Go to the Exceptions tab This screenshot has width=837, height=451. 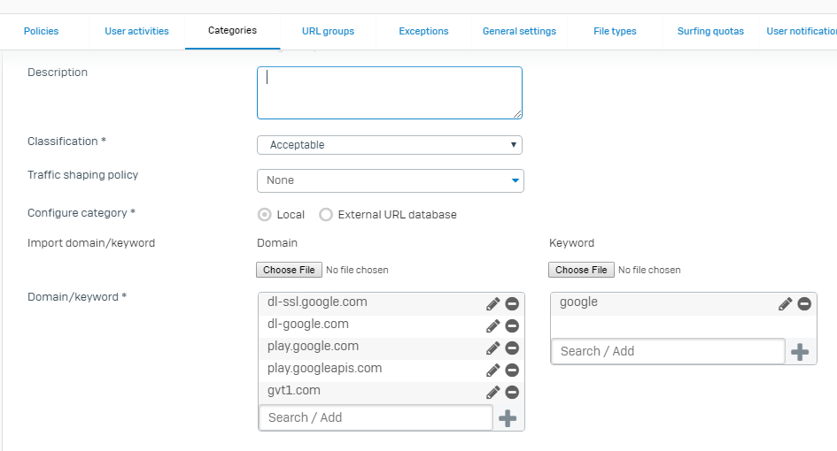[x=423, y=31]
